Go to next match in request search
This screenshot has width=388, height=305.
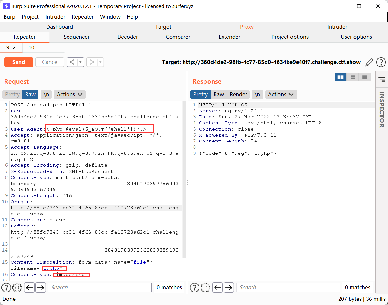[x=40, y=287]
